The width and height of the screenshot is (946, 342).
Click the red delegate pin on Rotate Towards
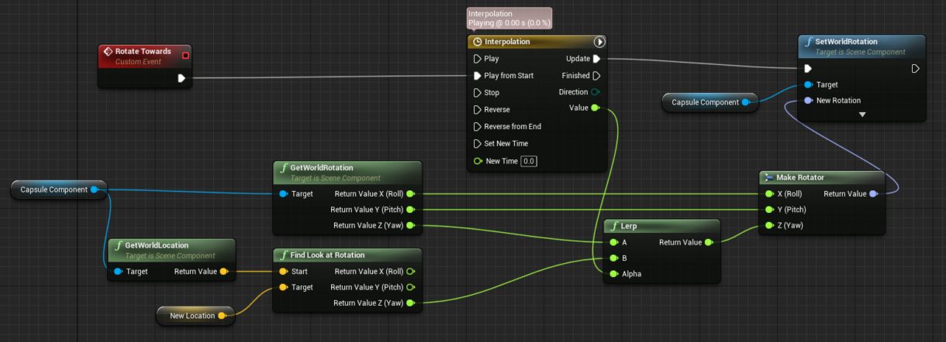pyautogui.click(x=185, y=54)
